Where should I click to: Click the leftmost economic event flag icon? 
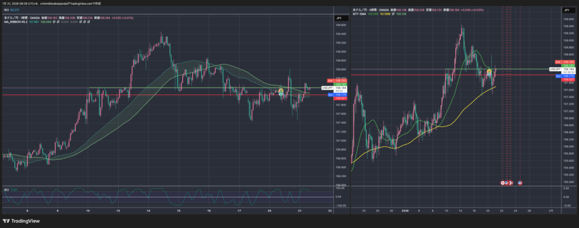[x=503, y=182]
